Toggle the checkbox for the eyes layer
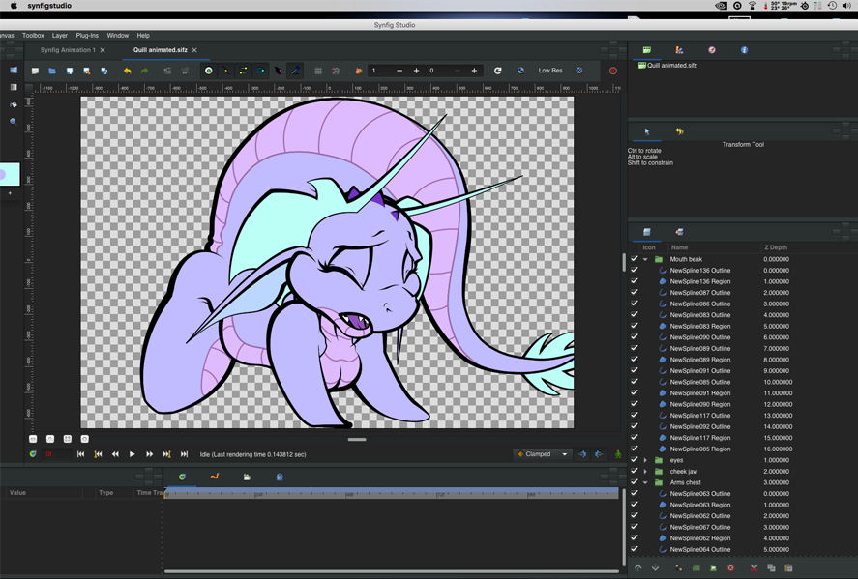Viewport: 858px width, 579px height. tap(635, 460)
